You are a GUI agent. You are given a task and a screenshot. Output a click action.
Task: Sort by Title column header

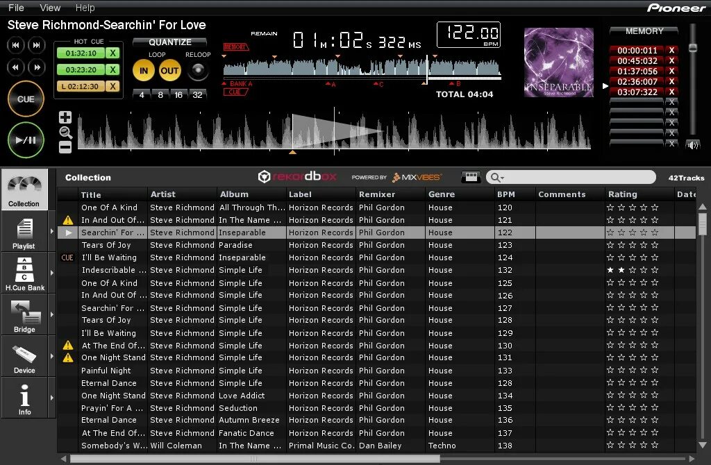tap(113, 194)
